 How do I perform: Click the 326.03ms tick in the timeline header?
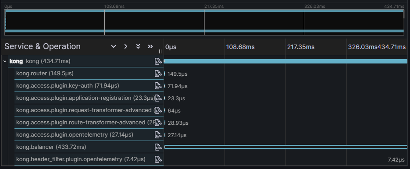coord(363,47)
